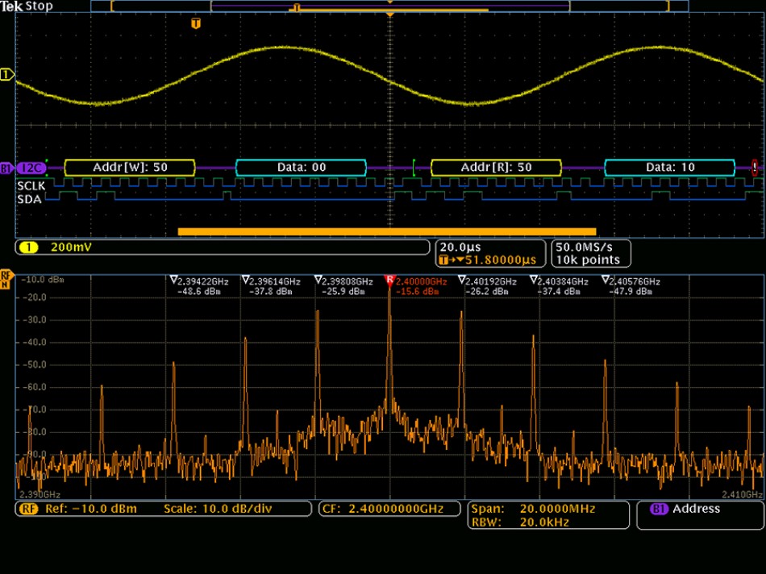
Task: Click the -48.6 dBm marker amplitude
Action: [199, 292]
